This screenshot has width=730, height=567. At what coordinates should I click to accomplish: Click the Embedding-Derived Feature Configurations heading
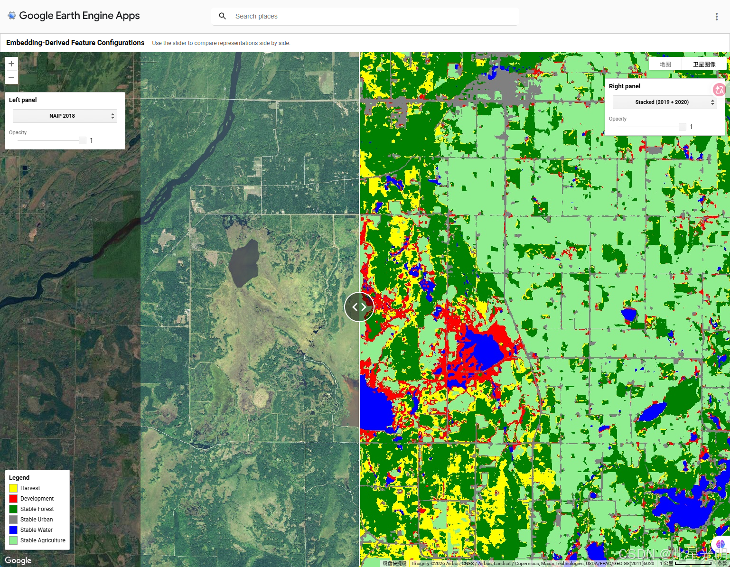pyautogui.click(x=75, y=43)
